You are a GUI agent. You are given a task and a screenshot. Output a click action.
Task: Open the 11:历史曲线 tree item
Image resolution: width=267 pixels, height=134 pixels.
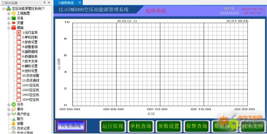31,81
